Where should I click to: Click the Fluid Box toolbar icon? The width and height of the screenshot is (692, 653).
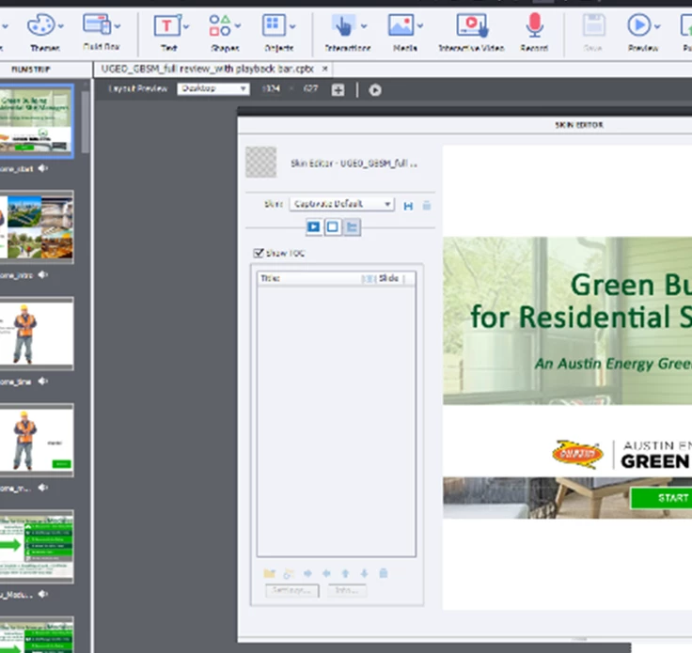[x=96, y=23]
